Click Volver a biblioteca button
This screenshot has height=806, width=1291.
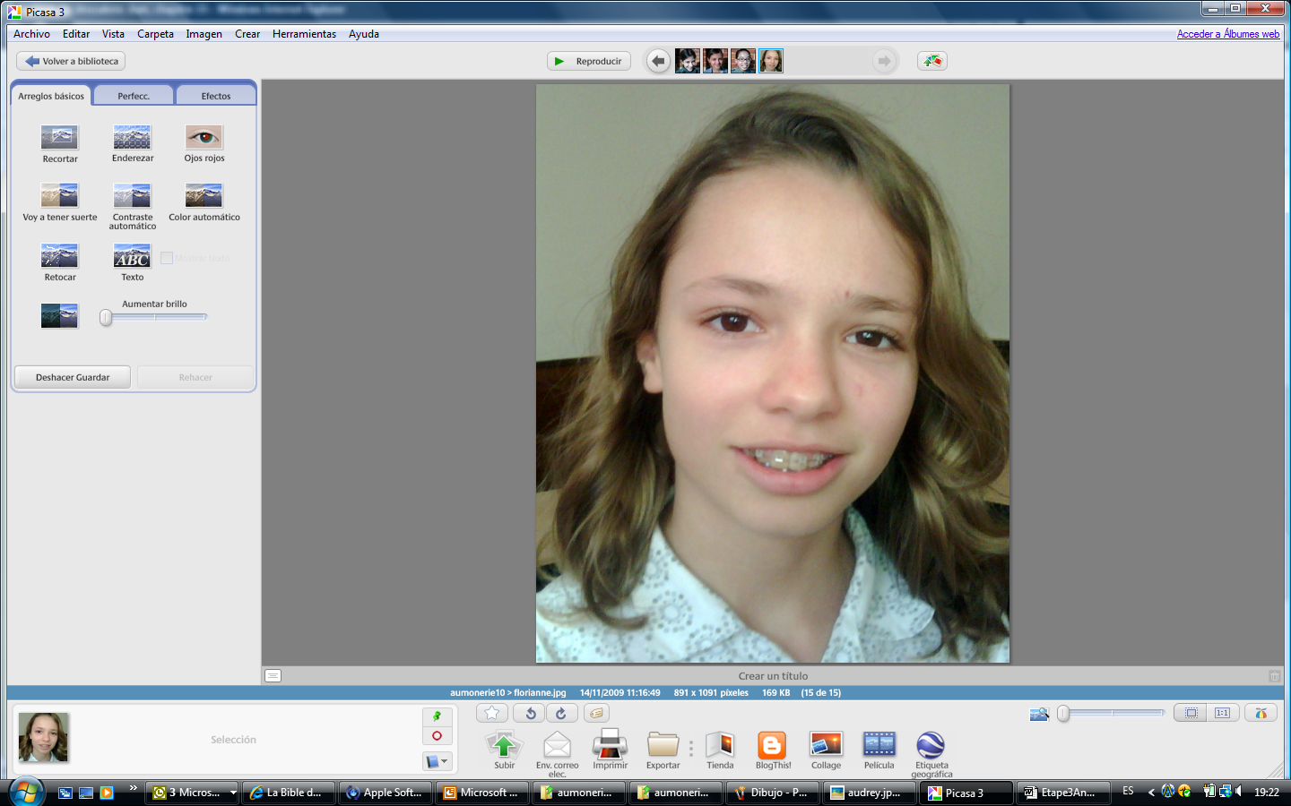pyautogui.click(x=71, y=61)
